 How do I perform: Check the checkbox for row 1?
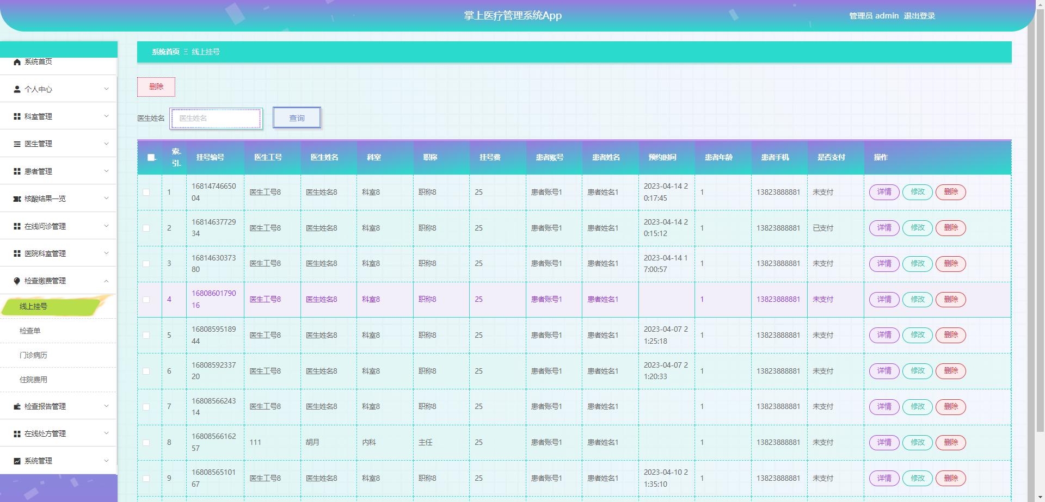[146, 192]
